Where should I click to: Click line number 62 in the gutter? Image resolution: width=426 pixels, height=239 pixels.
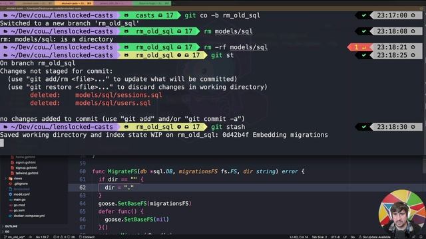coord(83,187)
